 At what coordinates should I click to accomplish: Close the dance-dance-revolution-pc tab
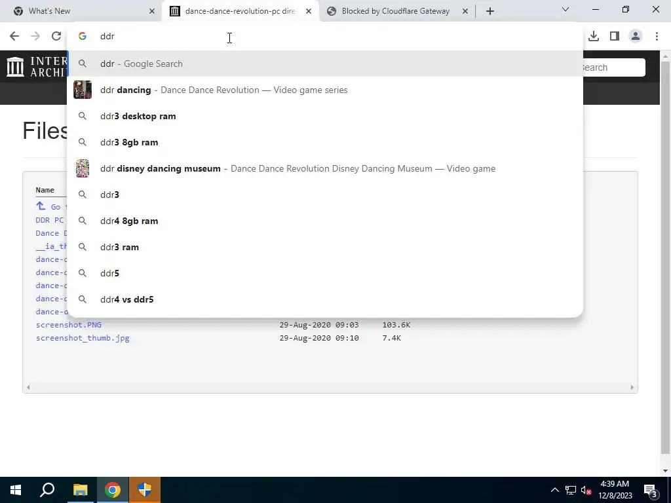coord(309,11)
